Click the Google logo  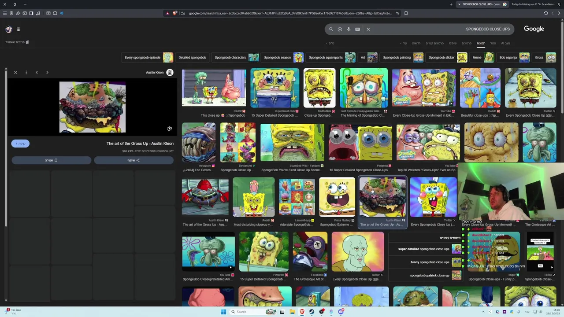(x=534, y=29)
